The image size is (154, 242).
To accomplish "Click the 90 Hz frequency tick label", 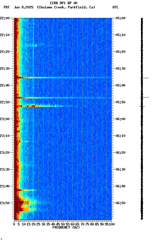I will click(102, 224).
